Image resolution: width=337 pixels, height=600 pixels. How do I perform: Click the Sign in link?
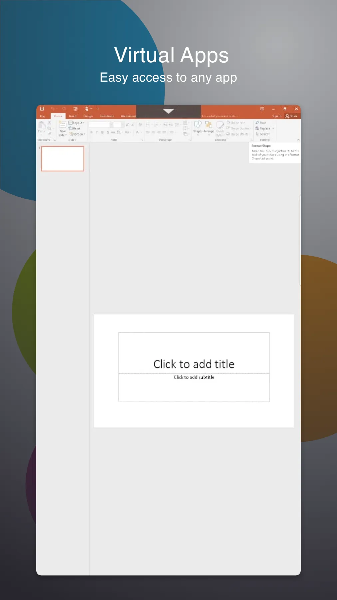click(277, 116)
